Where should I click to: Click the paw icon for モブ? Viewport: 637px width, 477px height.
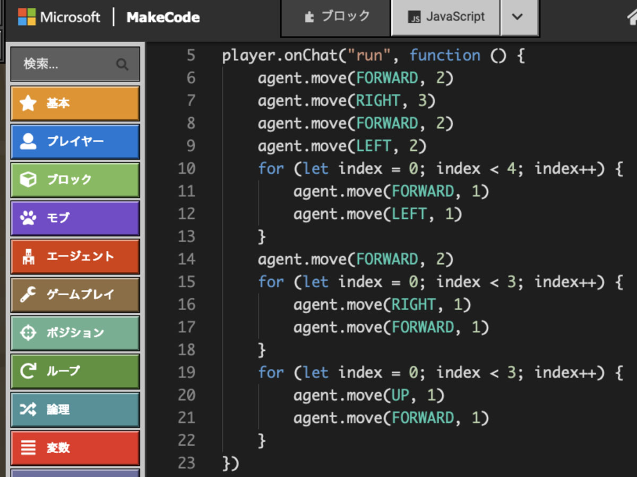coord(28,218)
